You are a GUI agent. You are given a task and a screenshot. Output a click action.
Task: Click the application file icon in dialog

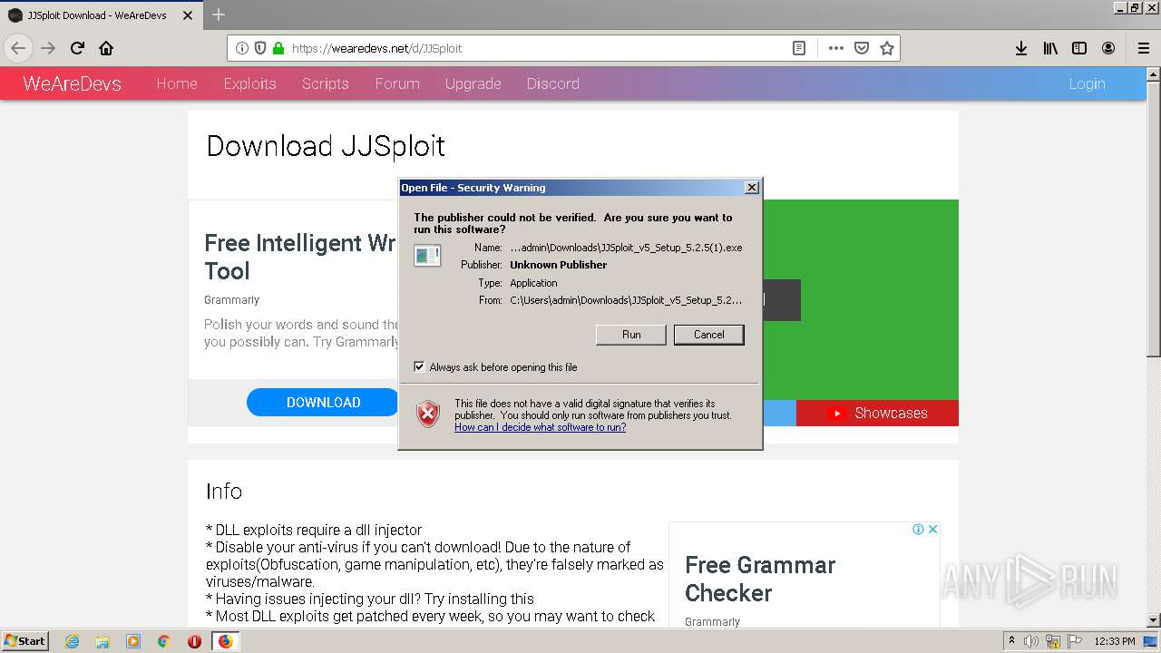click(x=427, y=256)
